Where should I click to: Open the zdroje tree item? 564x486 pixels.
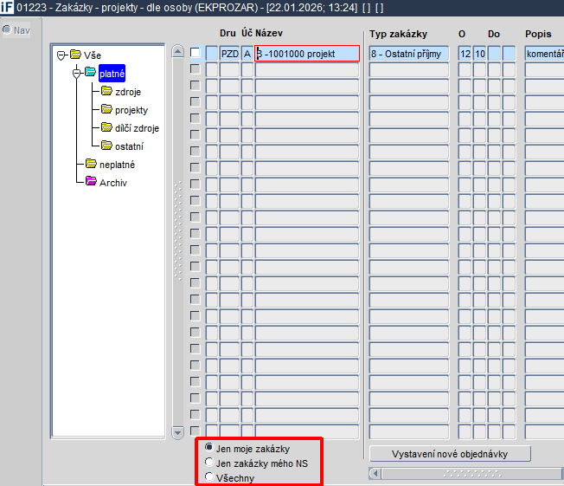128,92
